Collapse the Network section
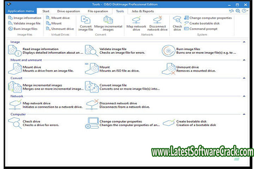This screenshot has width=254, height=169. click(x=244, y=96)
